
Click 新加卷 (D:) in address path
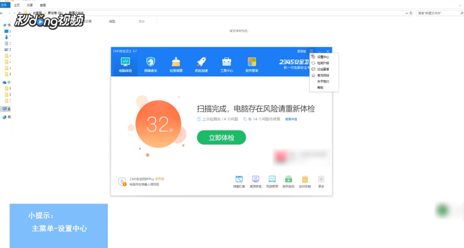point(55,13)
